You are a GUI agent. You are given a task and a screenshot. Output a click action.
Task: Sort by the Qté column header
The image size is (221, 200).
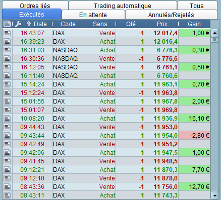131,24
